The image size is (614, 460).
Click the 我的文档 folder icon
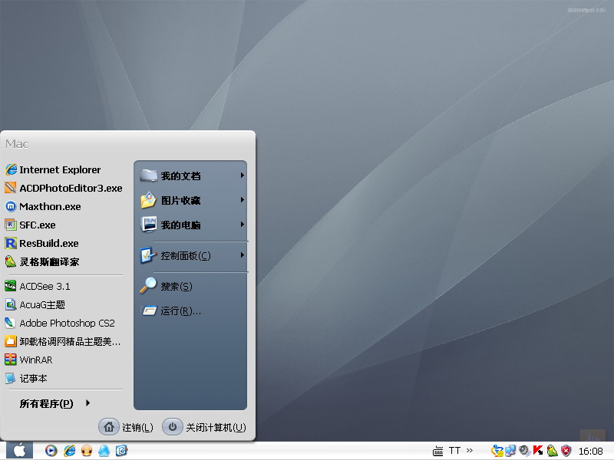point(148,176)
